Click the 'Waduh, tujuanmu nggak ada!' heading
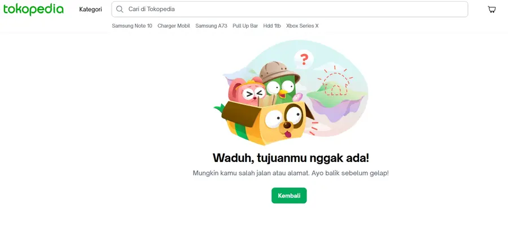This screenshot has width=508, height=232. pos(291,158)
